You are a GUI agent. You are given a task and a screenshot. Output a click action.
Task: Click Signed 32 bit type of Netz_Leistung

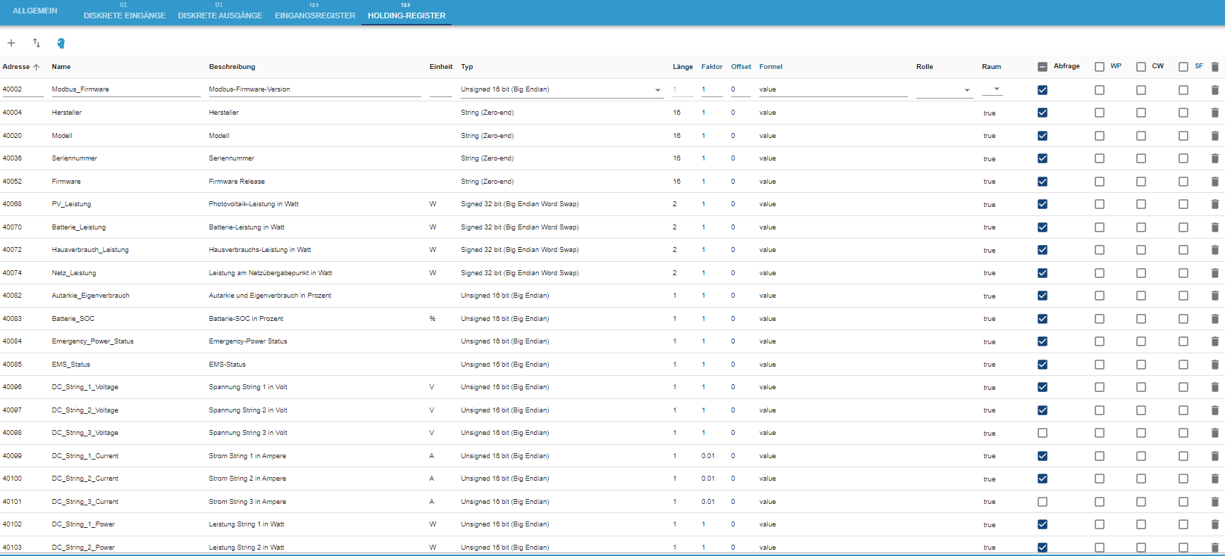tap(520, 273)
